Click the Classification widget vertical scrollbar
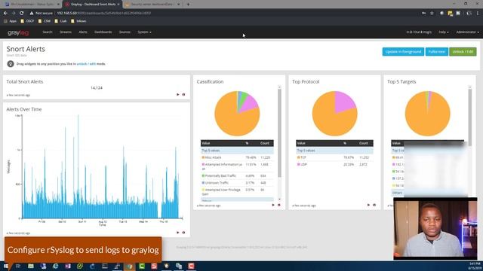The height and width of the screenshot is (271, 483). pyautogui.click(x=279, y=133)
